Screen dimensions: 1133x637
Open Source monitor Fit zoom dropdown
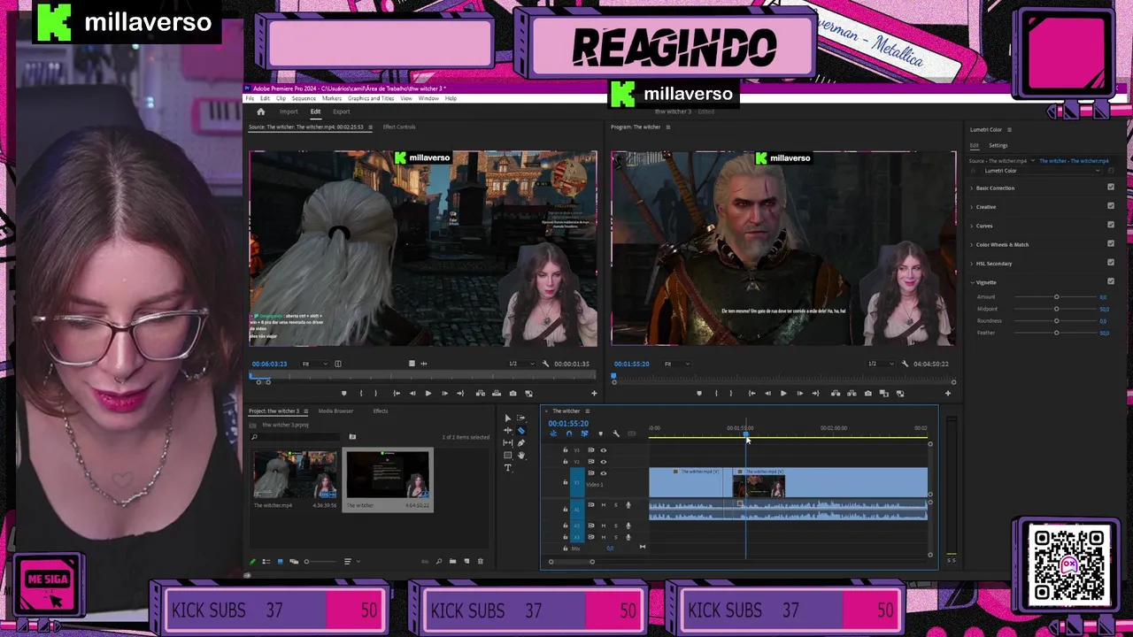[315, 364]
